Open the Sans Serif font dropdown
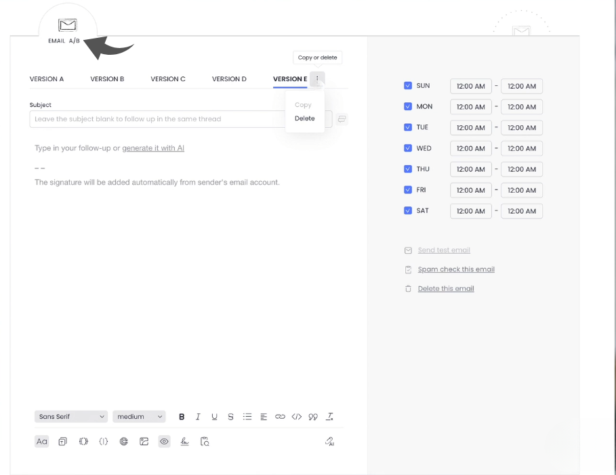 coord(71,417)
